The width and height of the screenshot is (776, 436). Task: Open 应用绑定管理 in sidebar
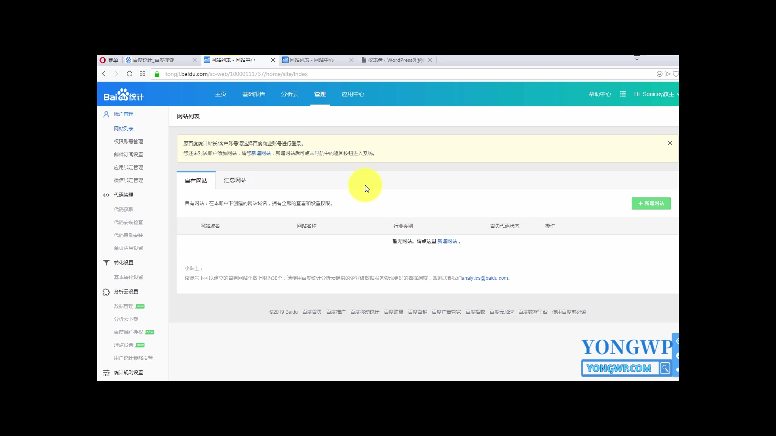(x=129, y=168)
